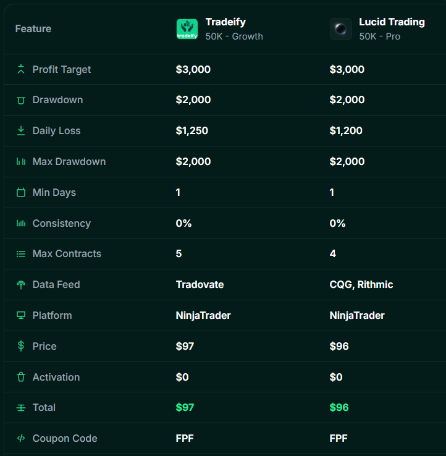This screenshot has height=456, width=446.
Task: Open the Lucid Trading firm name heading
Action: click(392, 22)
